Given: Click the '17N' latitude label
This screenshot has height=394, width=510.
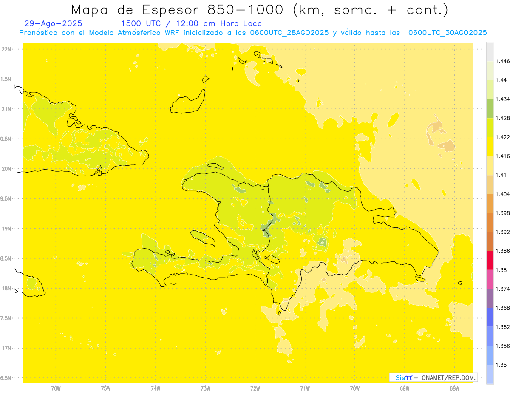Looking at the screenshot, I should coord(6,349).
